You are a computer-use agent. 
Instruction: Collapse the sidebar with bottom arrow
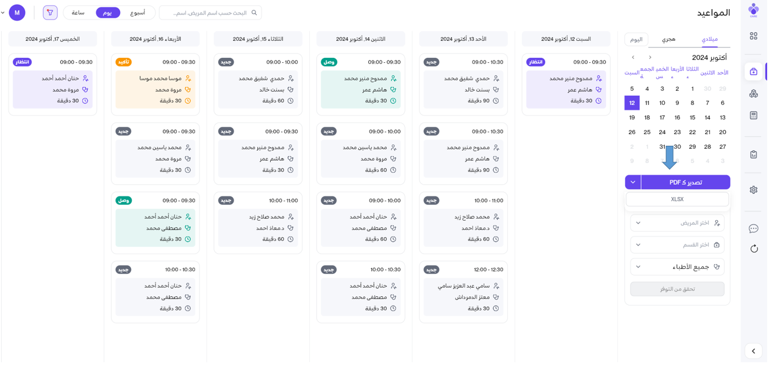[754, 351]
